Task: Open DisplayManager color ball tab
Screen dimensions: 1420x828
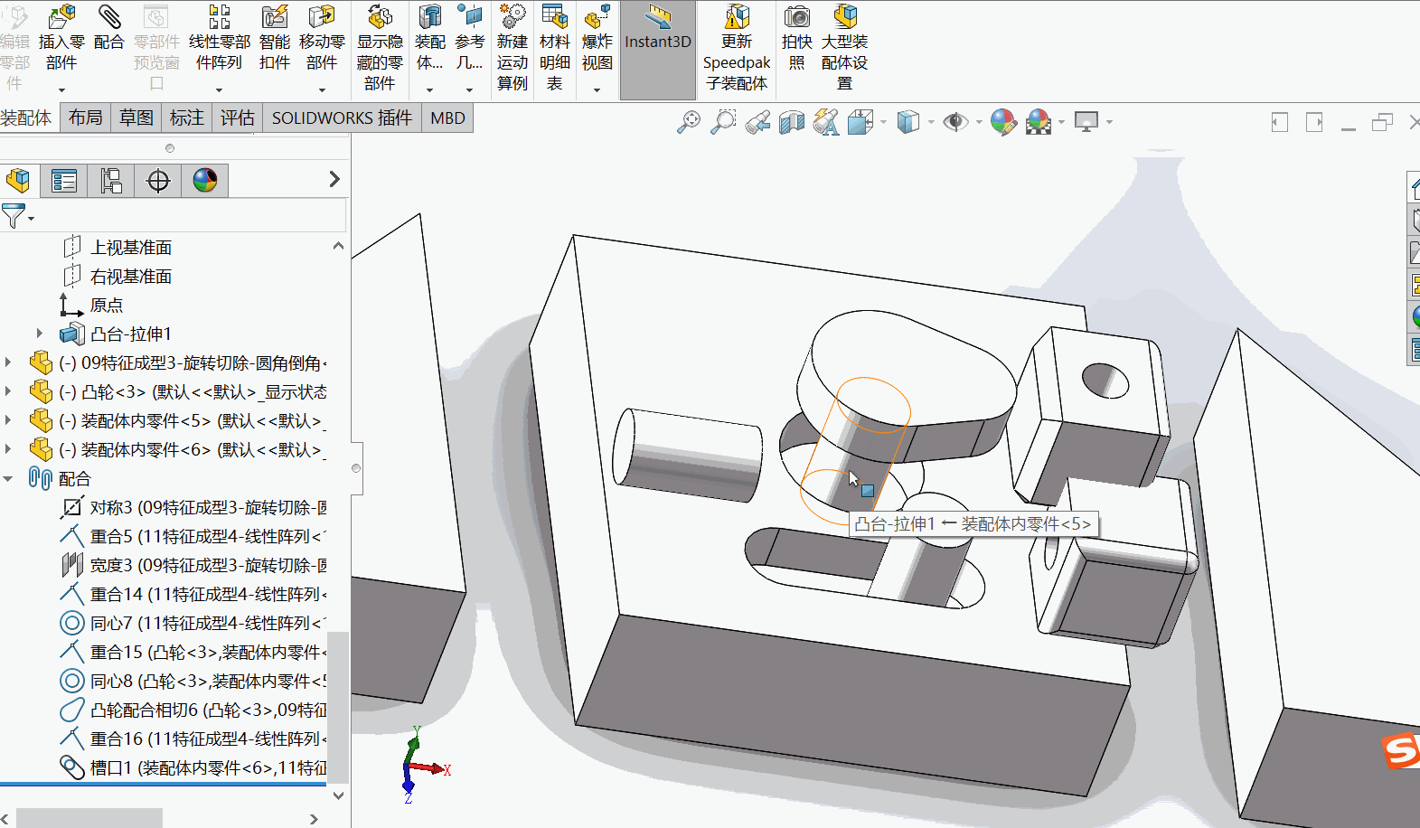Action: click(205, 181)
